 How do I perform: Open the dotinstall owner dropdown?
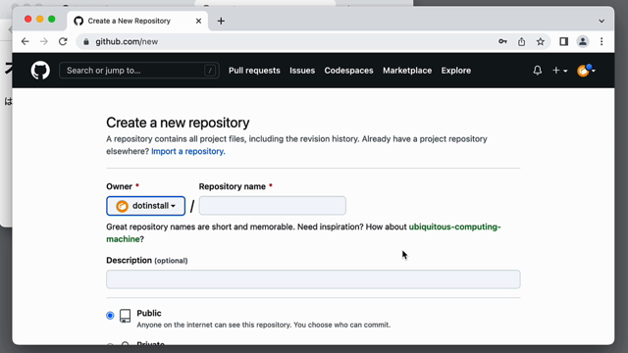coord(146,206)
